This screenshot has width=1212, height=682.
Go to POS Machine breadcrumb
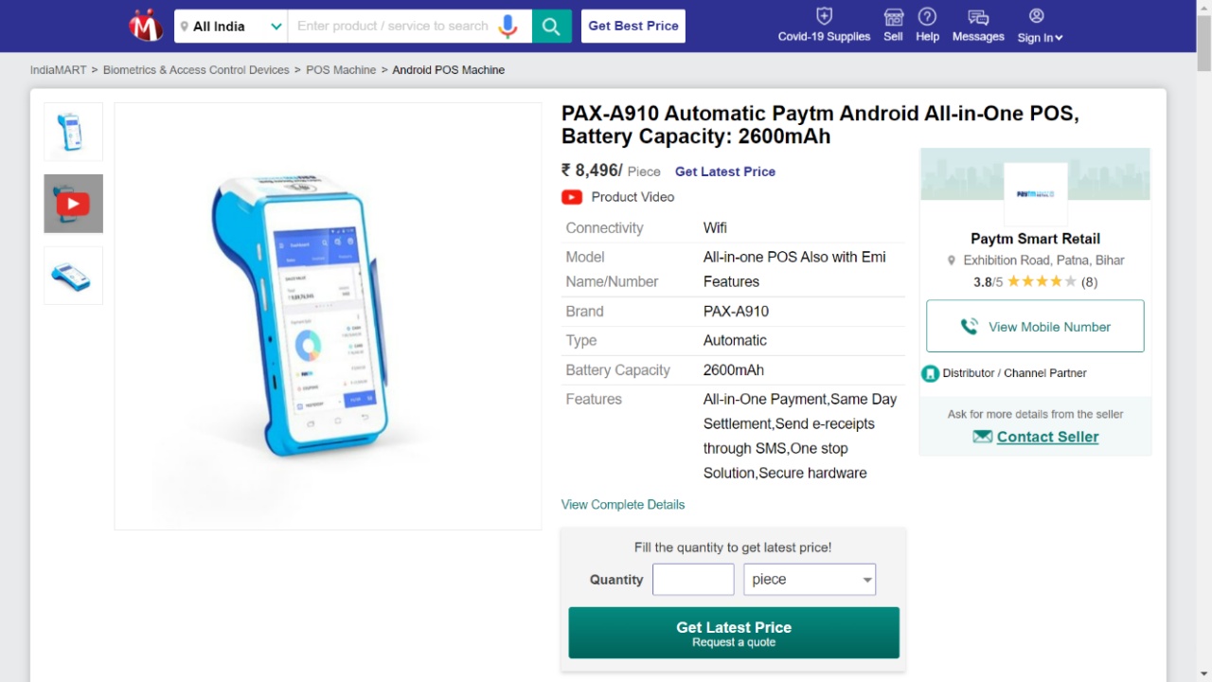coord(341,70)
